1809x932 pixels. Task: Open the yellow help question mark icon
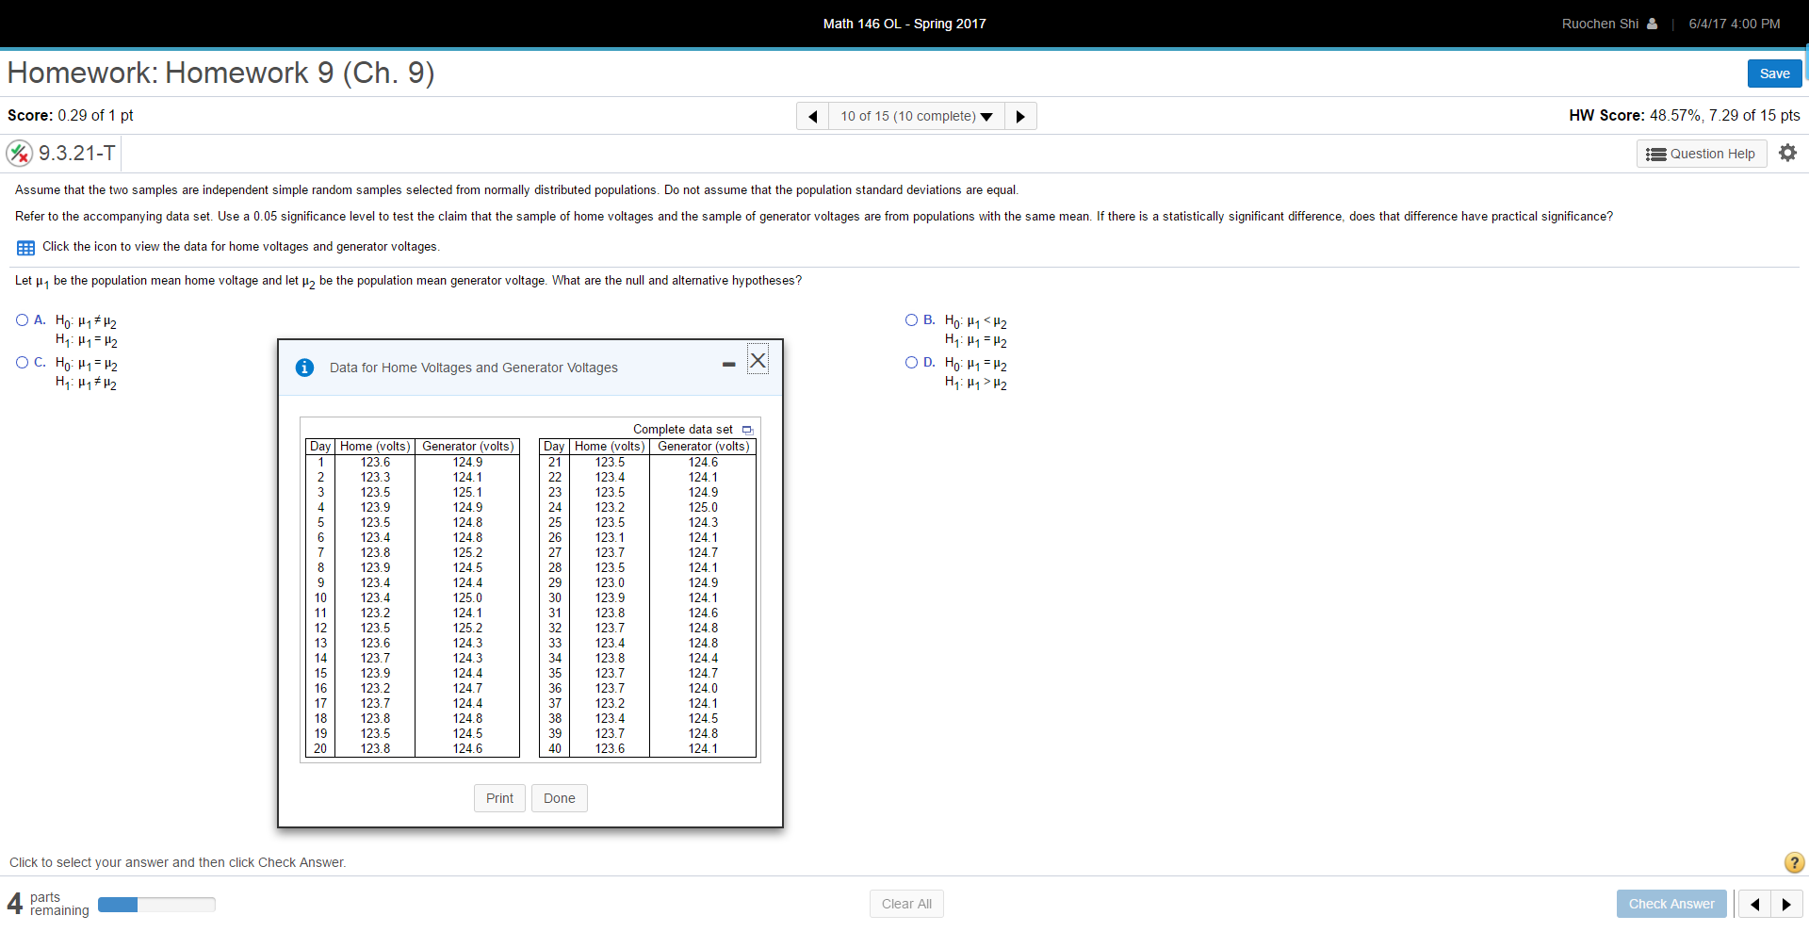1794,862
